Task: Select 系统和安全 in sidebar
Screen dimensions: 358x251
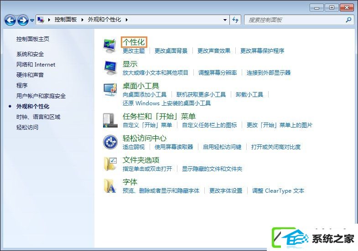Action: tap(30, 54)
